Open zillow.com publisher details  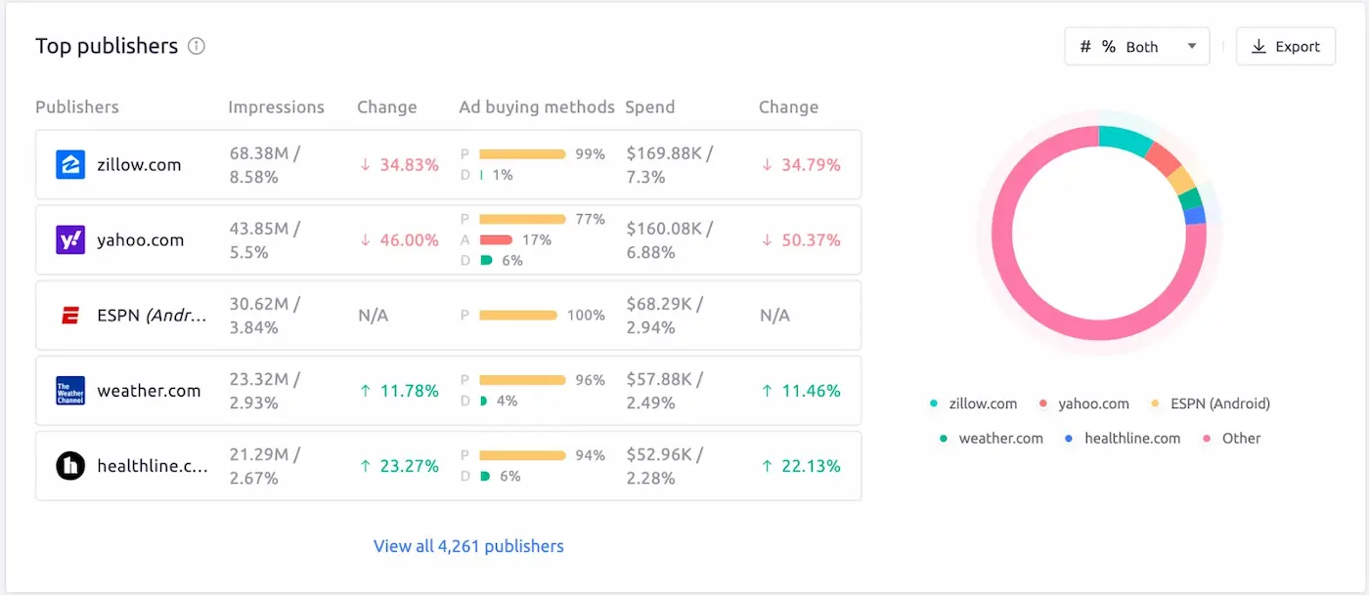pos(138,164)
